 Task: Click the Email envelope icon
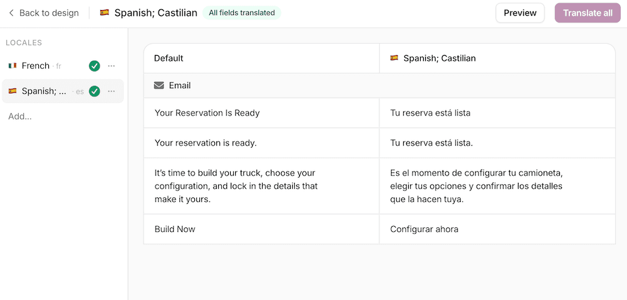[159, 85]
